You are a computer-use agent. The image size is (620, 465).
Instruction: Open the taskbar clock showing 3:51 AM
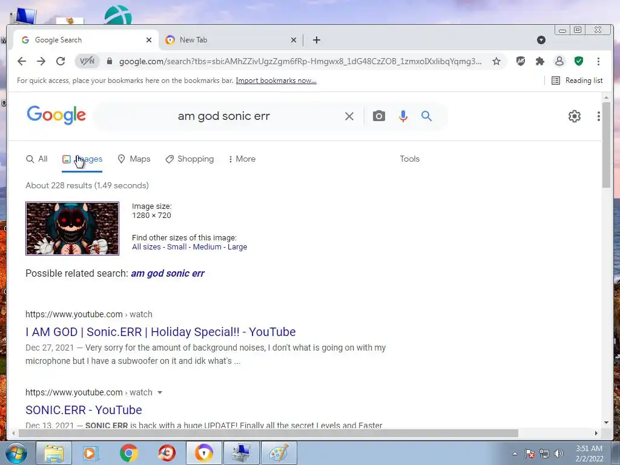point(589,453)
